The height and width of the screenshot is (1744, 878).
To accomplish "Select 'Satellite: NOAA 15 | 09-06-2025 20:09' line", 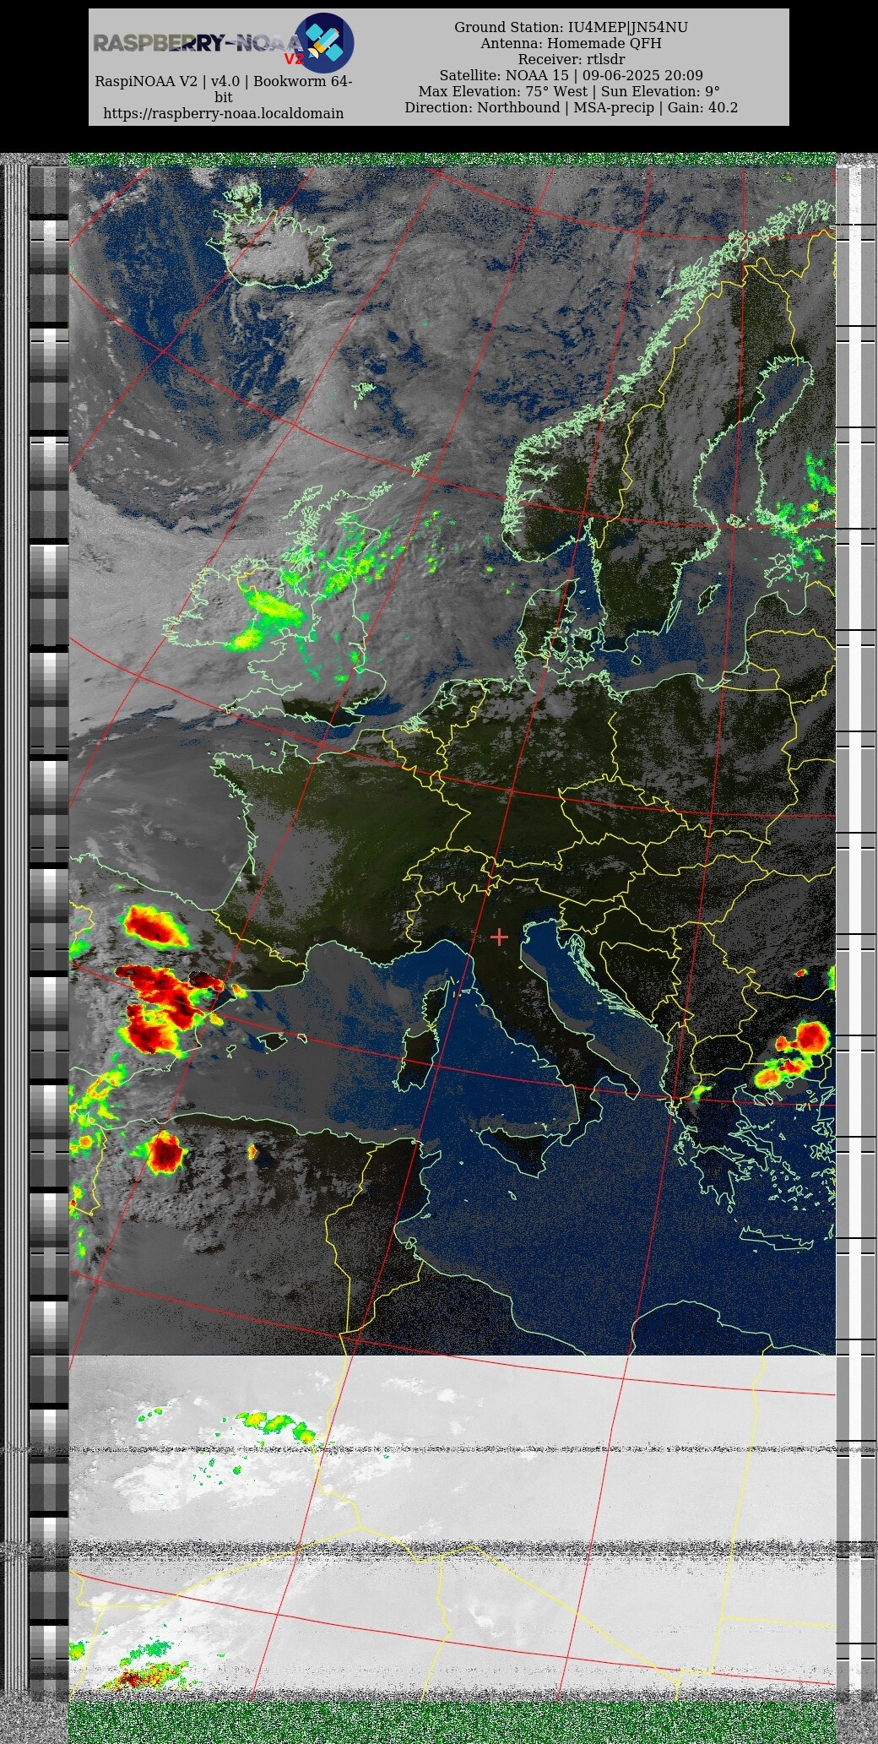I will [571, 75].
